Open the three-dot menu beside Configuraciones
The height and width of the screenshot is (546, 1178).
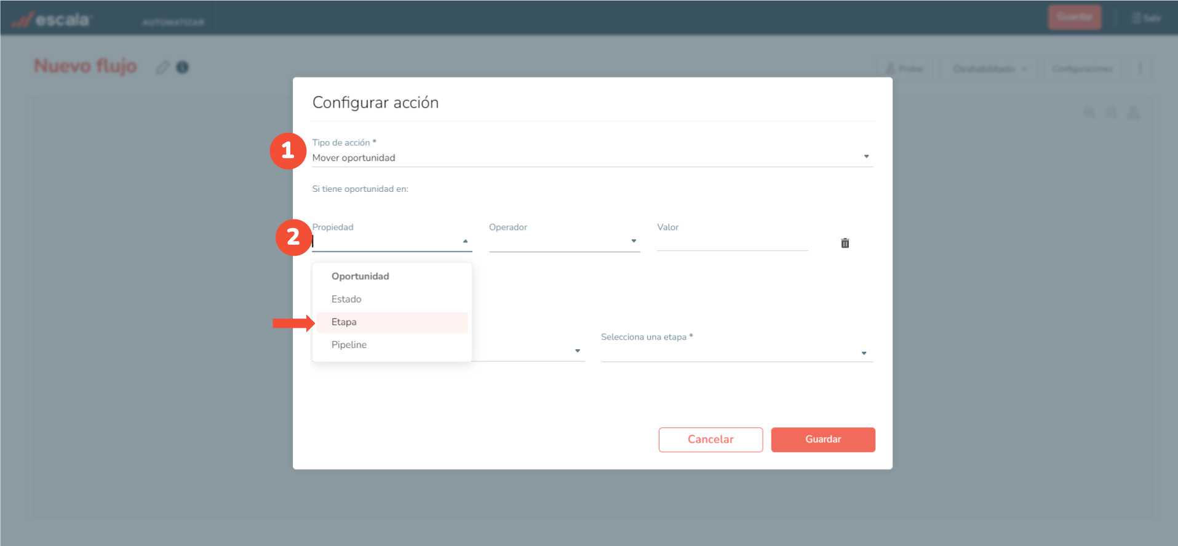(1140, 69)
